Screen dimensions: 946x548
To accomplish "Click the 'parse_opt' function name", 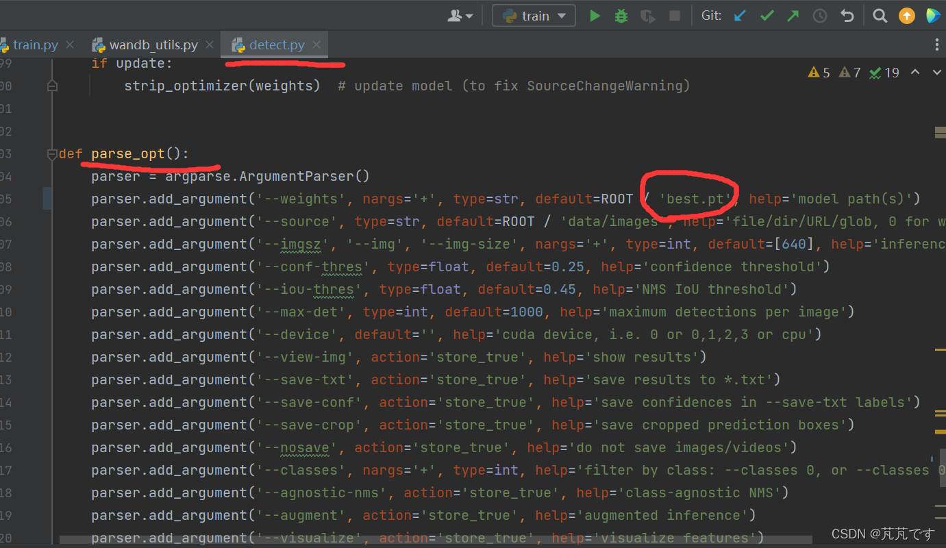I will (x=128, y=154).
